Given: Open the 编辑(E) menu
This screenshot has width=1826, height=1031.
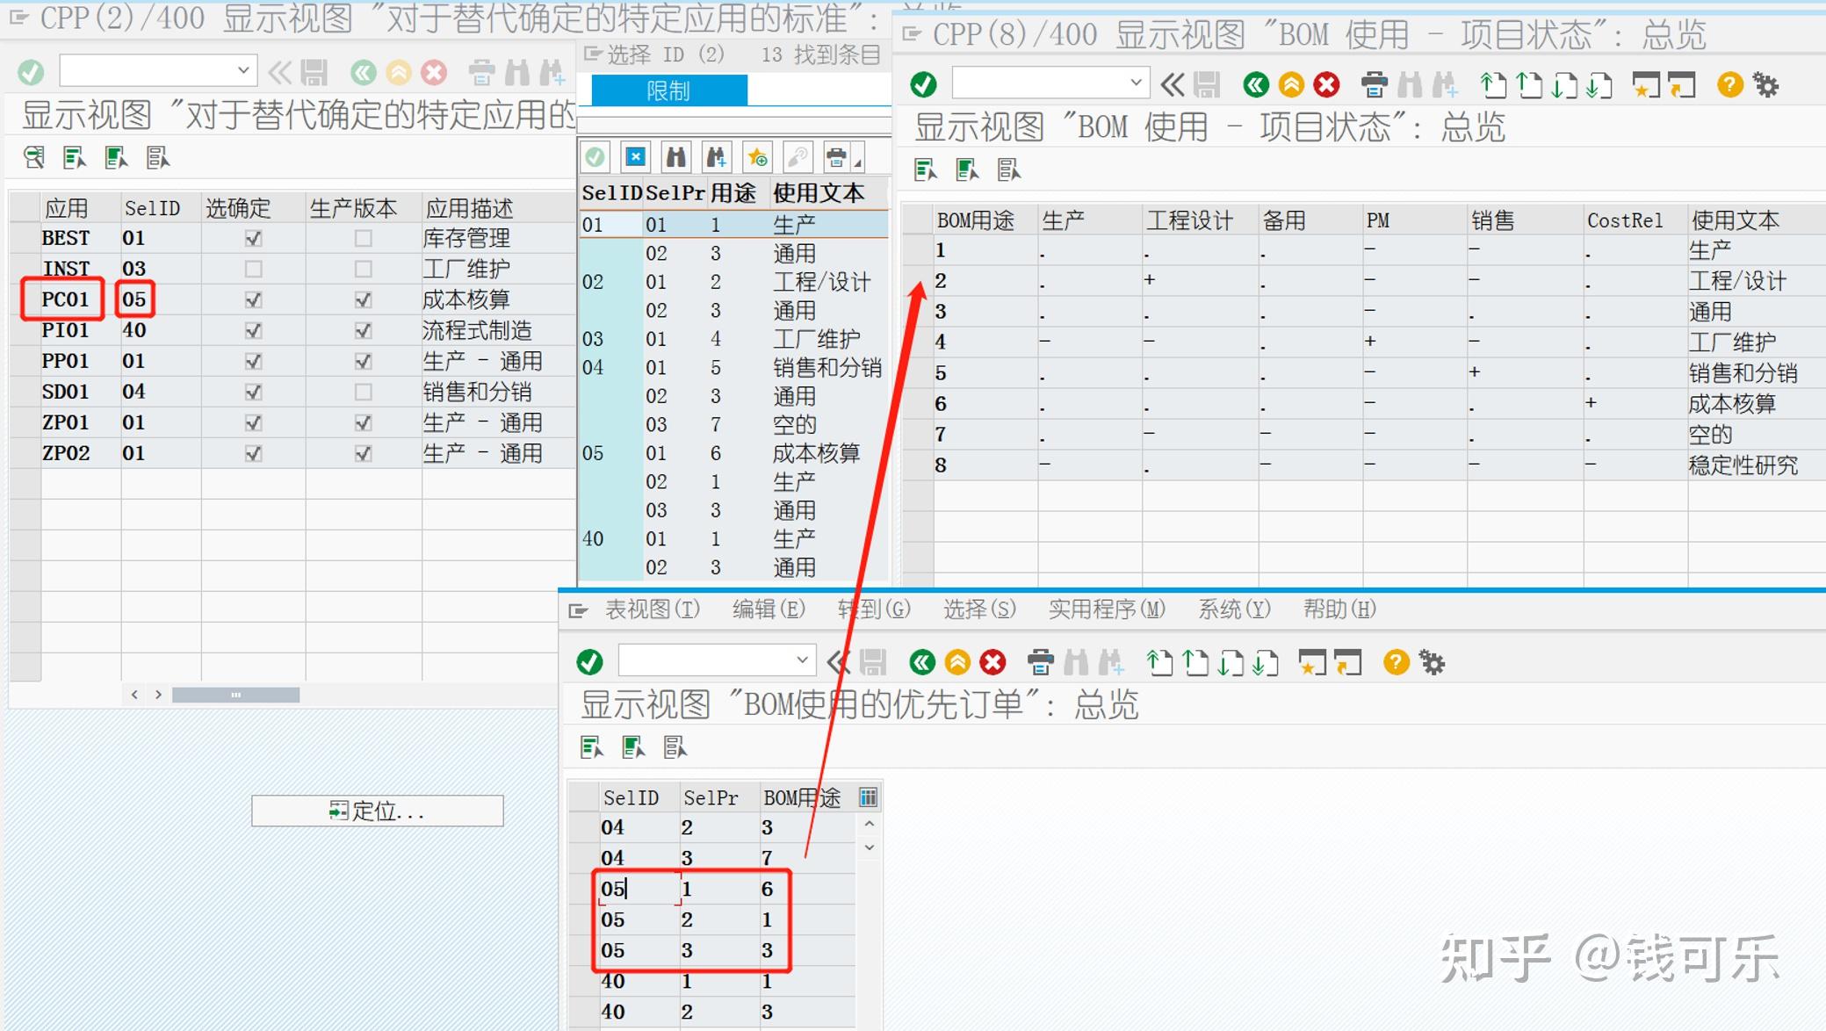Looking at the screenshot, I should (767, 609).
